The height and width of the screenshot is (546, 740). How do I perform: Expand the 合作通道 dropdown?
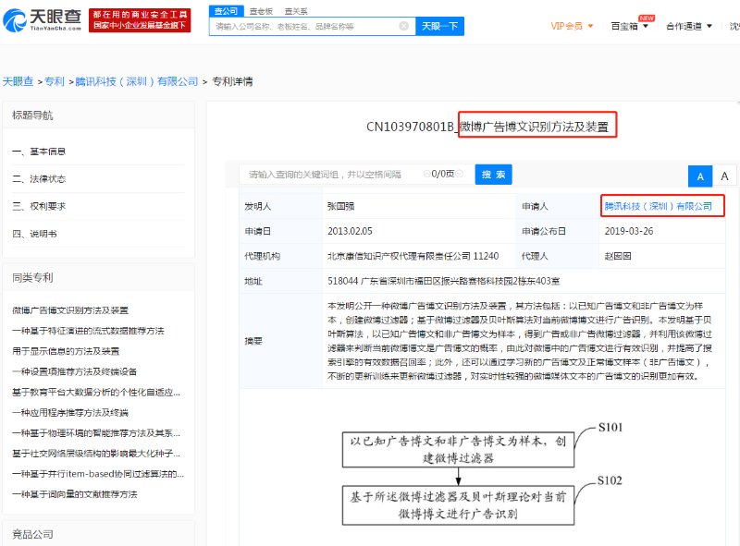coord(688,26)
